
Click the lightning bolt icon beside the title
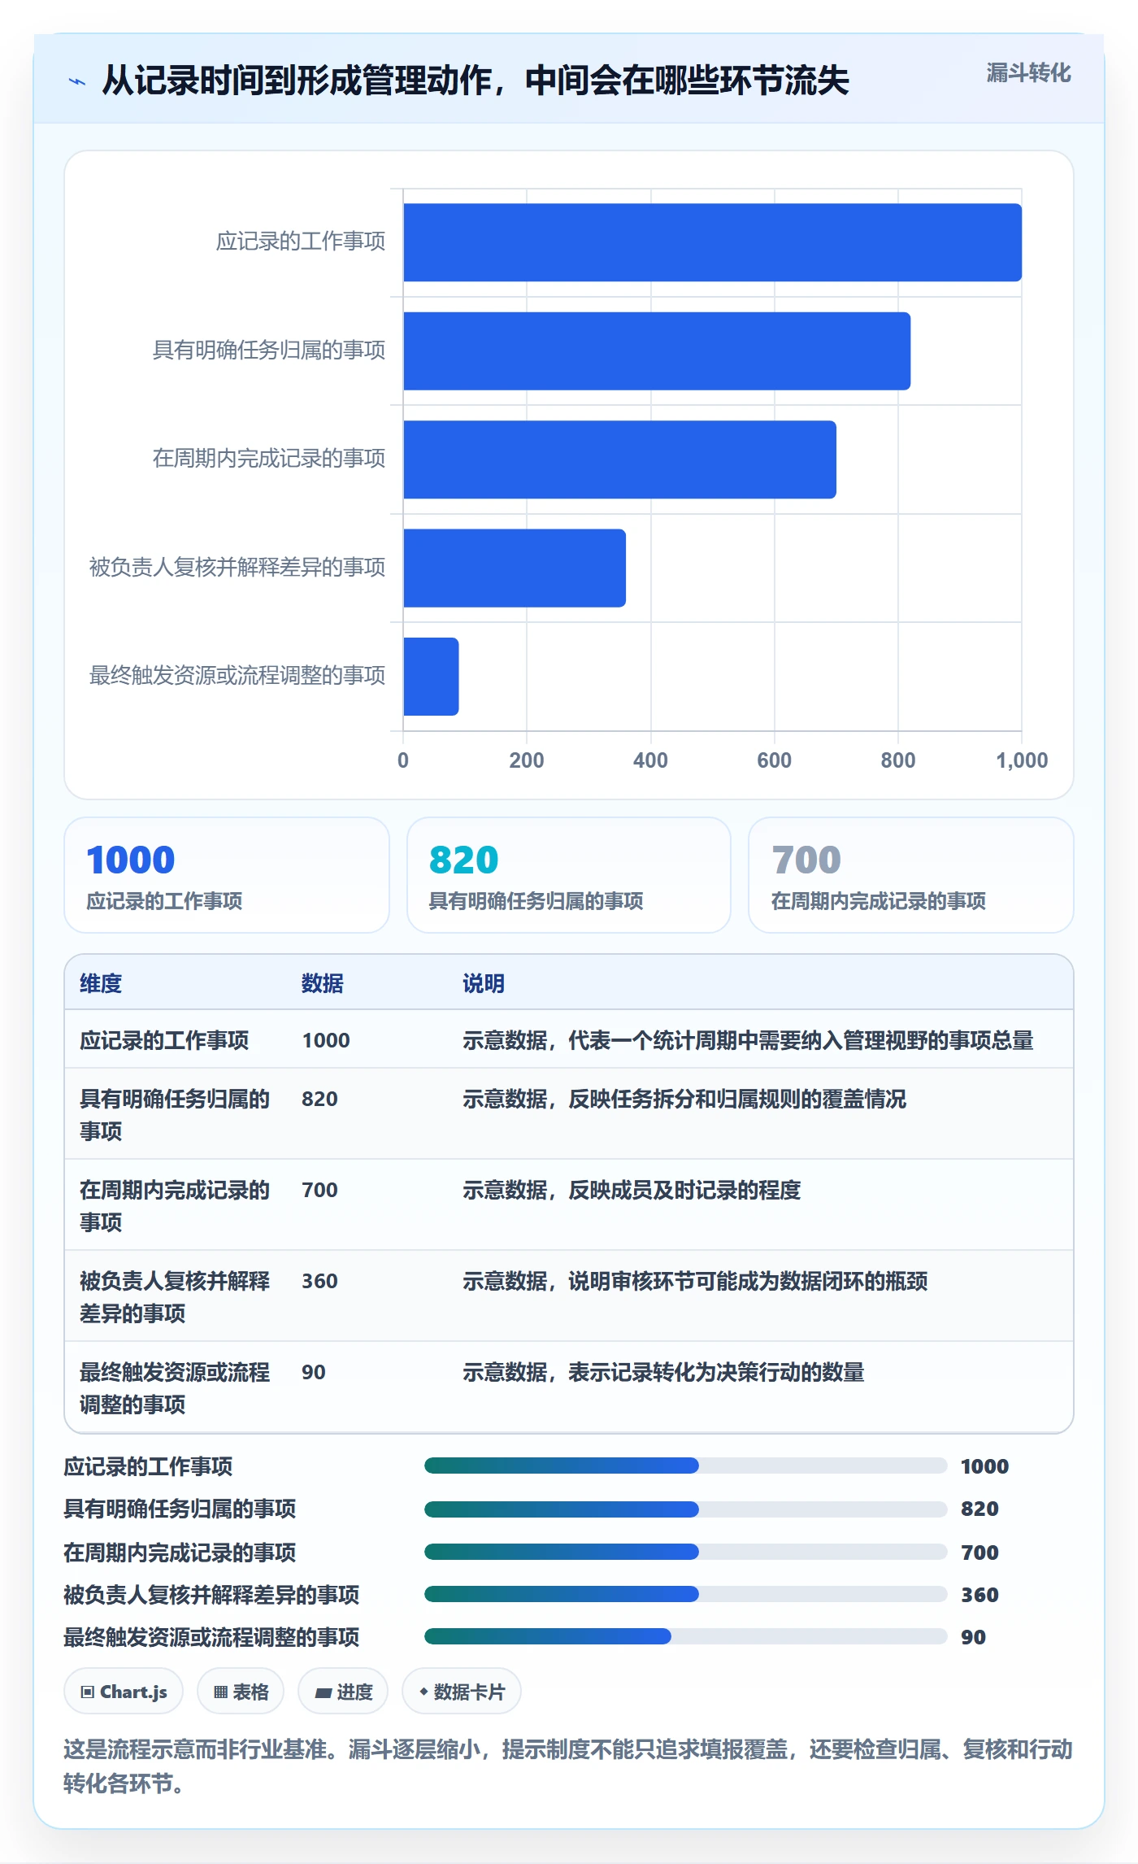coord(77,81)
